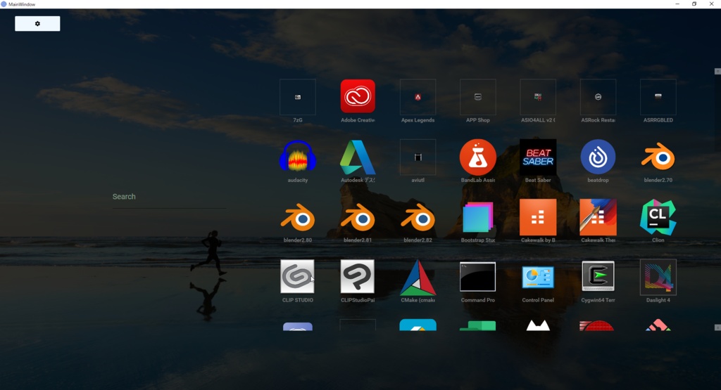The height and width of the screenshot is (390, 721).
Task: Launch blender2.82
Action: [418, 217]
